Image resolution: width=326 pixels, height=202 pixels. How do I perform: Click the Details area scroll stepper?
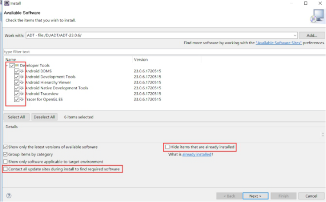pos(323,134)
